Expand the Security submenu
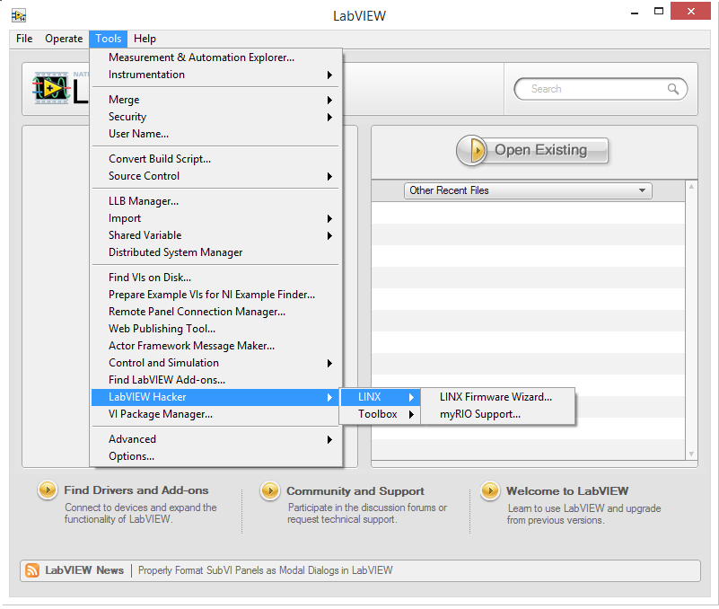719x609 pixels. pos(215,117)
